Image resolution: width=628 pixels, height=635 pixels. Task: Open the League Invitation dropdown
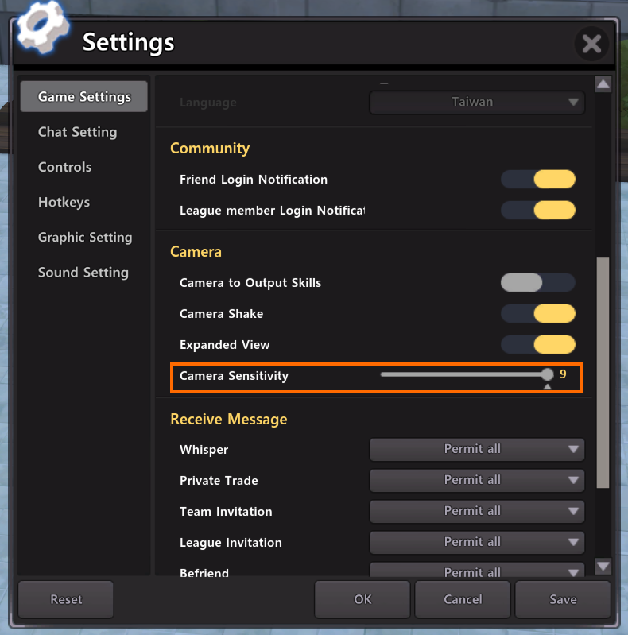477,543
